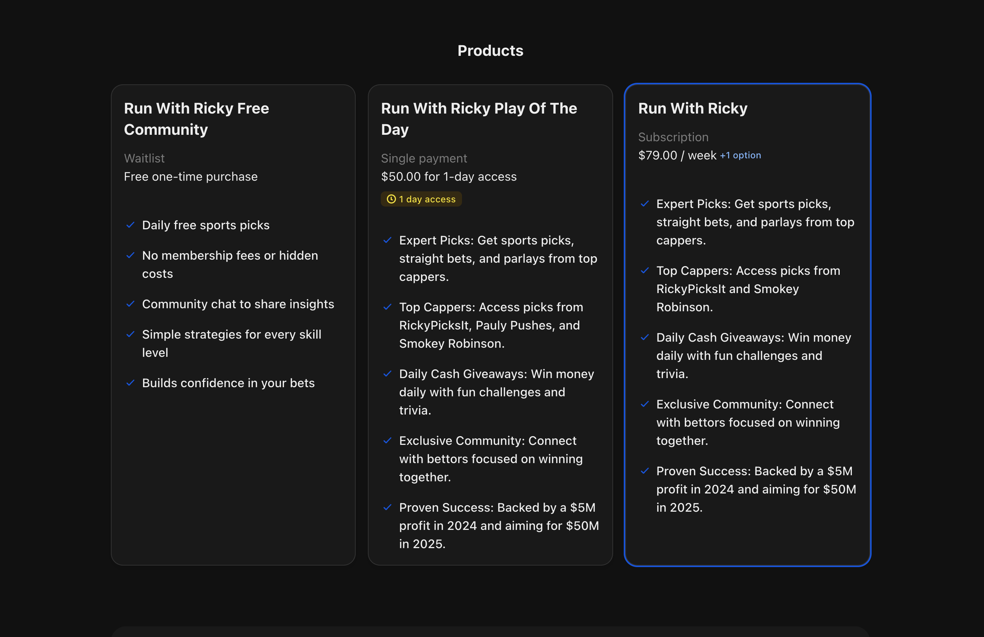Click checkmark beside subscription Daily Cash Giveaways

click(645, 337)
